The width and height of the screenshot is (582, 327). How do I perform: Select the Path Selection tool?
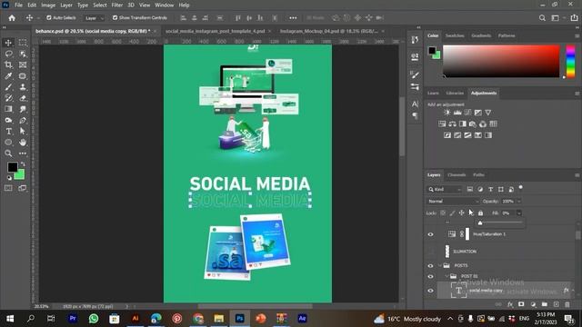(23, 131)
